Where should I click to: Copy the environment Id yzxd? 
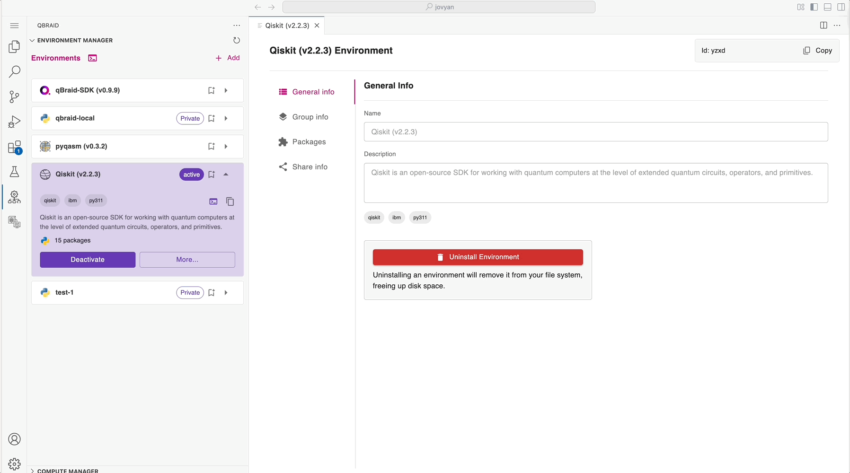817,51
